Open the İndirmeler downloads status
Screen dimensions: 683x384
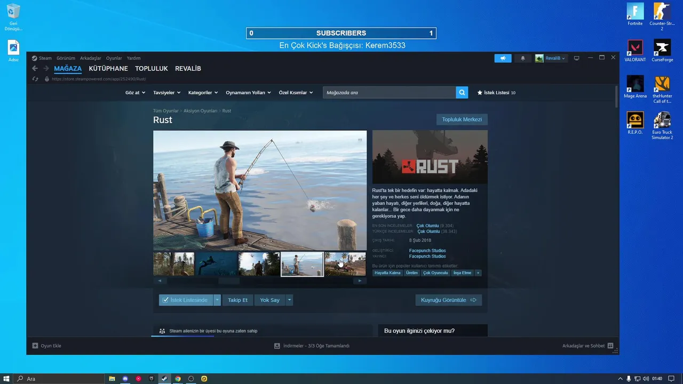tap(312, 346)
